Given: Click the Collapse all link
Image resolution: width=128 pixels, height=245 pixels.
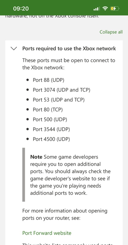Looking at the screenshot, I should [111, 32].
